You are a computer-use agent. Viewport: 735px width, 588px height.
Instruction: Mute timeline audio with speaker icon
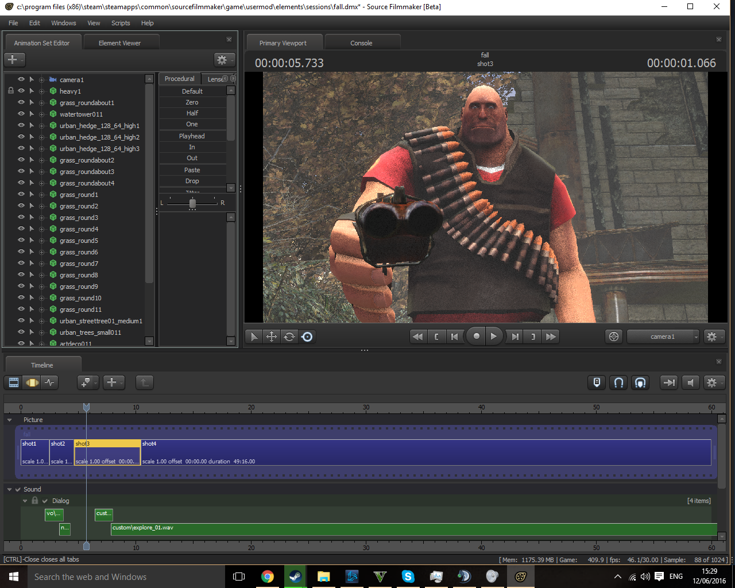tap(691, 382)
